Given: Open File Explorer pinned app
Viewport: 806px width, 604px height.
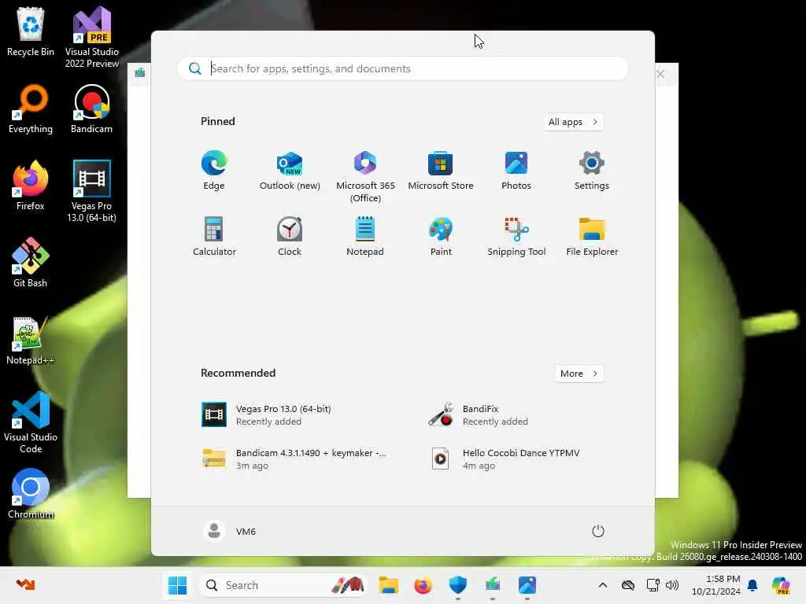Looking at the screenshot, I should point(592,237).
